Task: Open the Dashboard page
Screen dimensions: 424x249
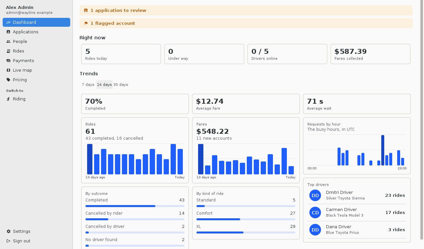Action: (36, 22)
